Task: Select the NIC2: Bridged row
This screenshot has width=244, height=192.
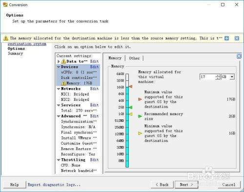Action: coord(78,100)
